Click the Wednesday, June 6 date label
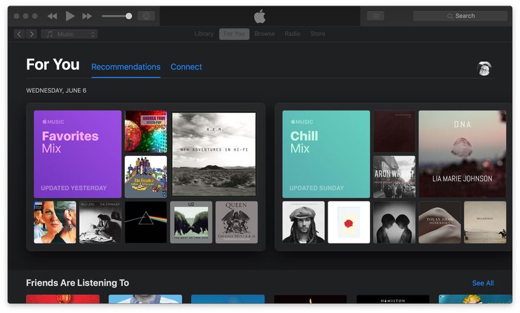This screenshot has height=313, width=520. [56, 90]
